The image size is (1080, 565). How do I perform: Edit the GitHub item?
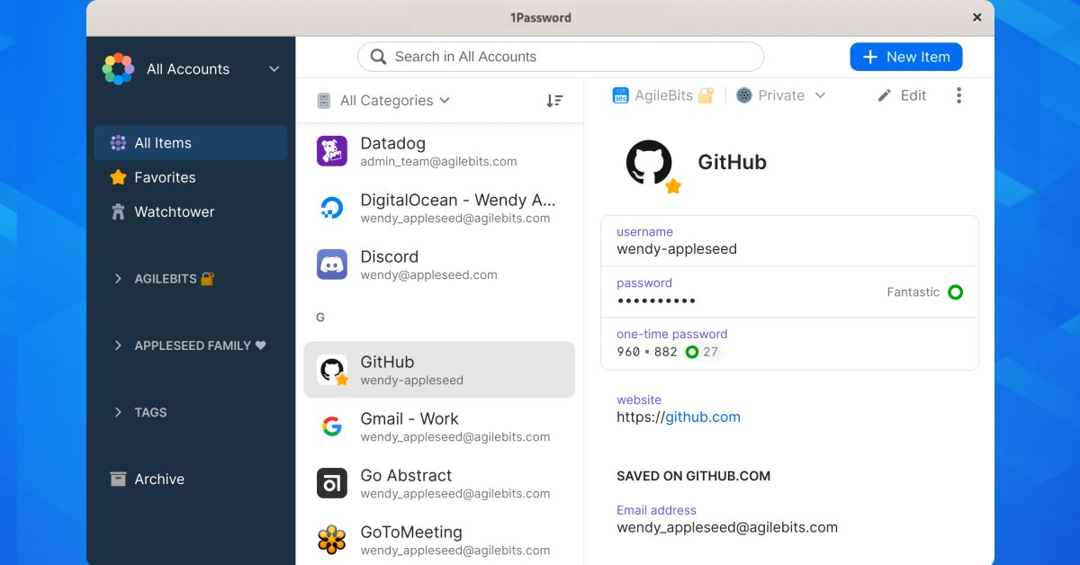[x=902, y=95]
